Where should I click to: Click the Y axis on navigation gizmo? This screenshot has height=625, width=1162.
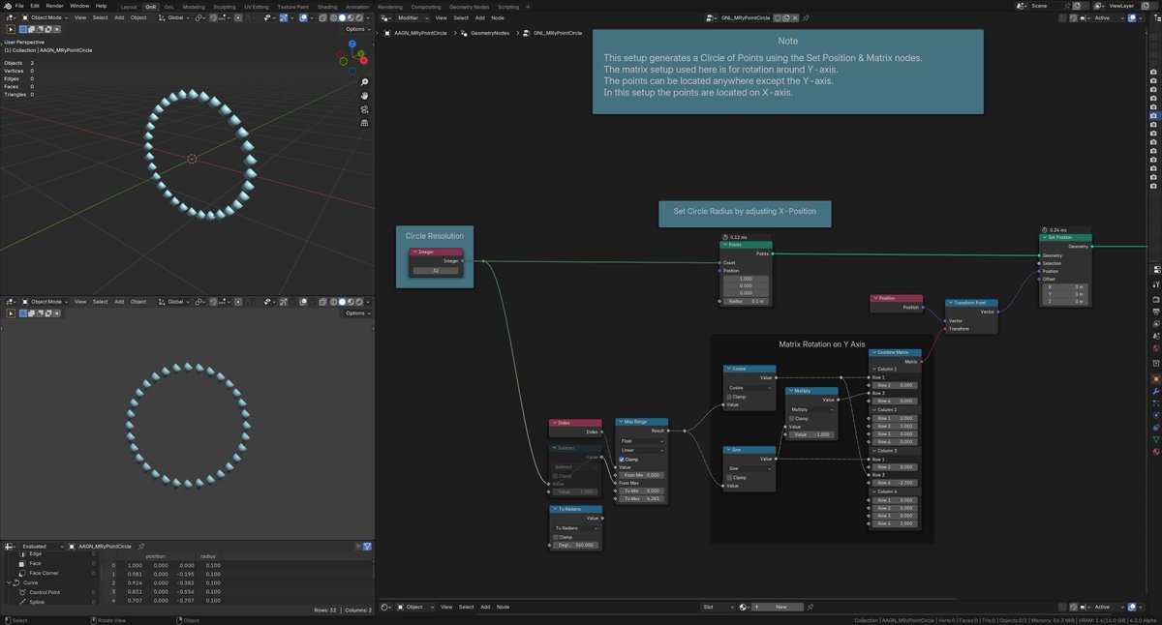361,53
